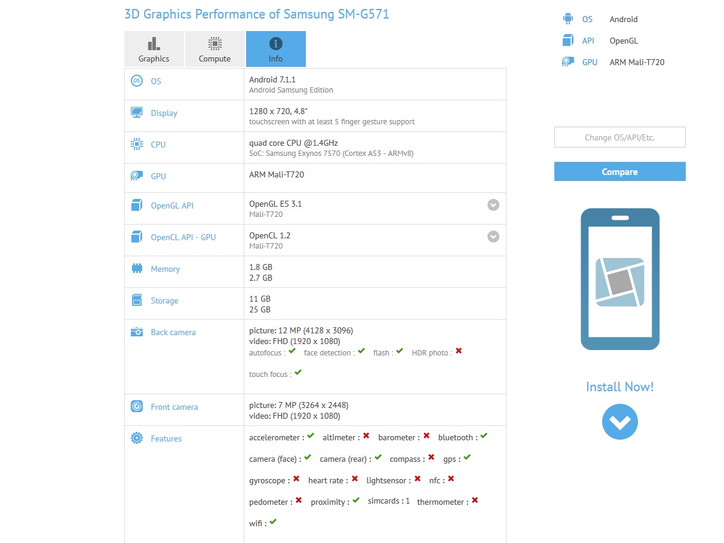The height and width of the screenshot is (543, 724).
Task: Click the 'Android 7.1.1' text
Action: pyautogui.click(x=272, y=79)
